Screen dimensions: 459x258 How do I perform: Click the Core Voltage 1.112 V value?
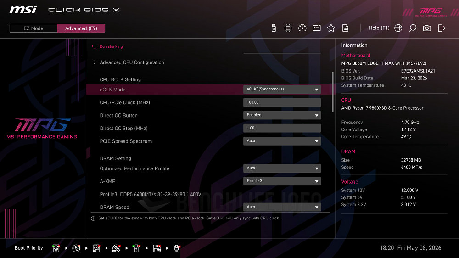coord(409,129)
